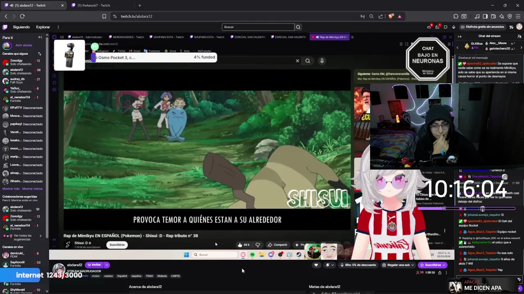This screenshot has height=294, width=524.
Task: Open Brave VPN shield icon
Action: pyautogui.click(x=510, y=16)
